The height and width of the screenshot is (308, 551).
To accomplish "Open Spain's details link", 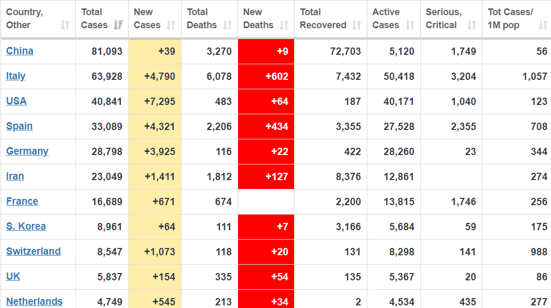I will pyautogui.click(x=19, y=126).
